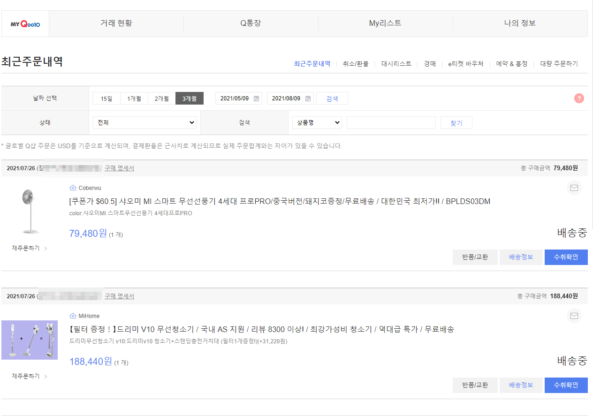Viewport: 593px width, 416px height.
Task: Click shop home icon next to MiHome
Action: click(73, 316)
